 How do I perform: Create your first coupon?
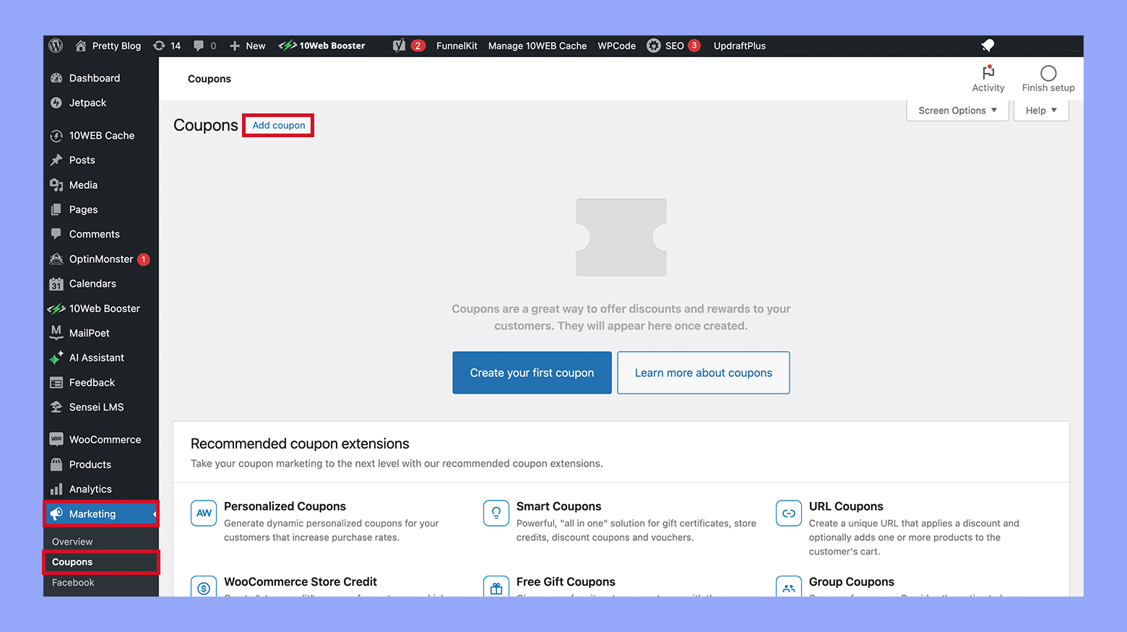[532, 372]
